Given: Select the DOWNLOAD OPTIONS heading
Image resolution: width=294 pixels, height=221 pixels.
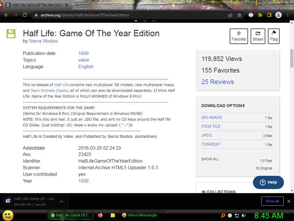Looking at the screenshot, I should click(x=223, y=106).
